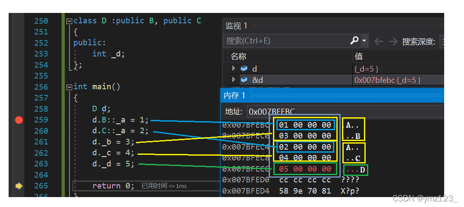The height and width of the screenshot is (207, 464).
Task: Click the magnifier search icon in watch
Action: coord(354,41)
